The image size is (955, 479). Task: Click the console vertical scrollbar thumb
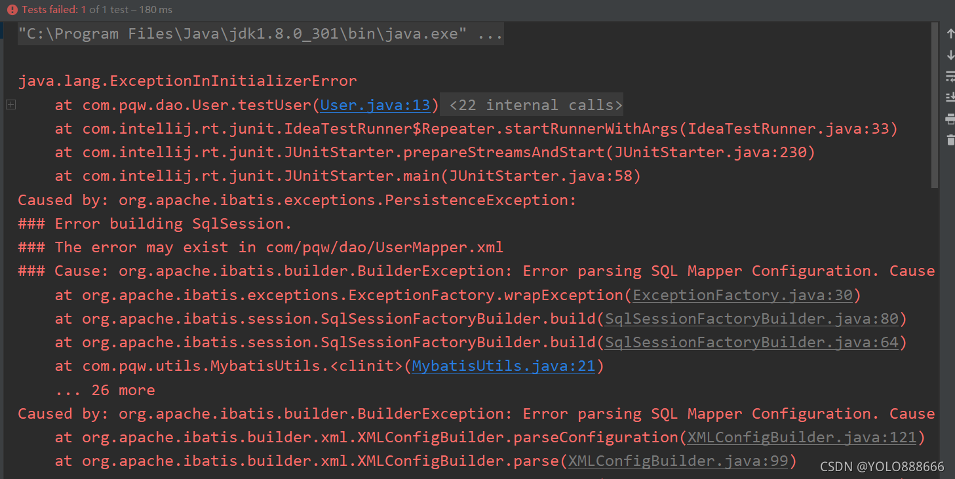click(935, 106)
